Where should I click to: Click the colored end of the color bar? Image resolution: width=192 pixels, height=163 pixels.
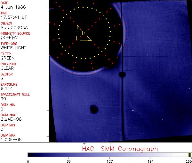[x=189, y=154]
